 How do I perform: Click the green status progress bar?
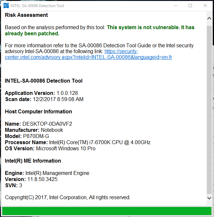pyautogui.click(x=107, y=211)
